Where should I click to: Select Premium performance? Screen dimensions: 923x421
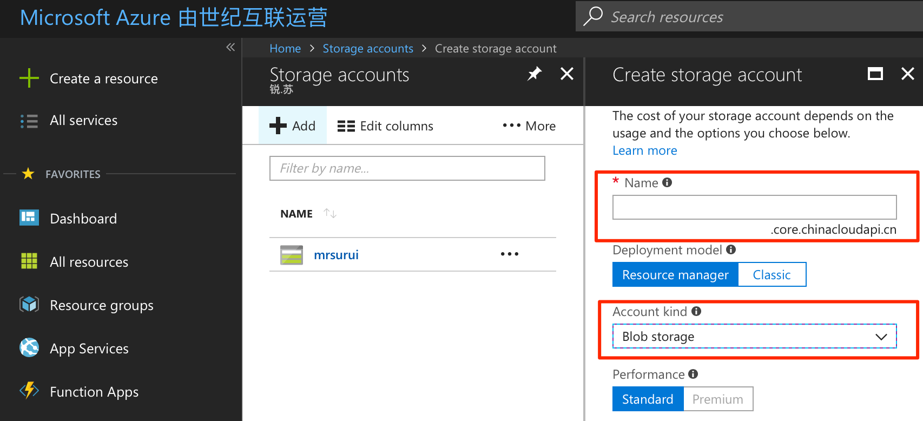pyautogui.click(x=718, y=399)
